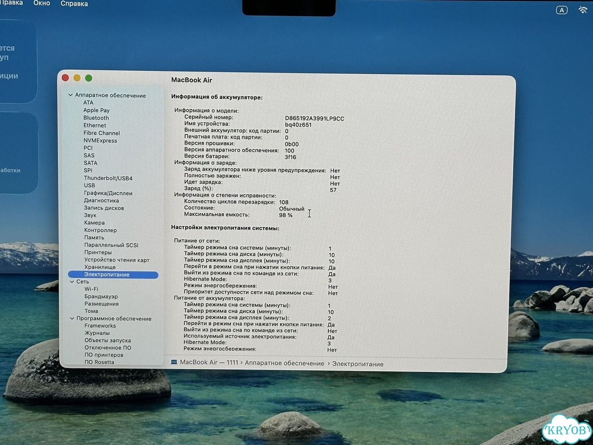
Task: Click MacBook Air — 1111 in path bar
Action: coord(209,362)
